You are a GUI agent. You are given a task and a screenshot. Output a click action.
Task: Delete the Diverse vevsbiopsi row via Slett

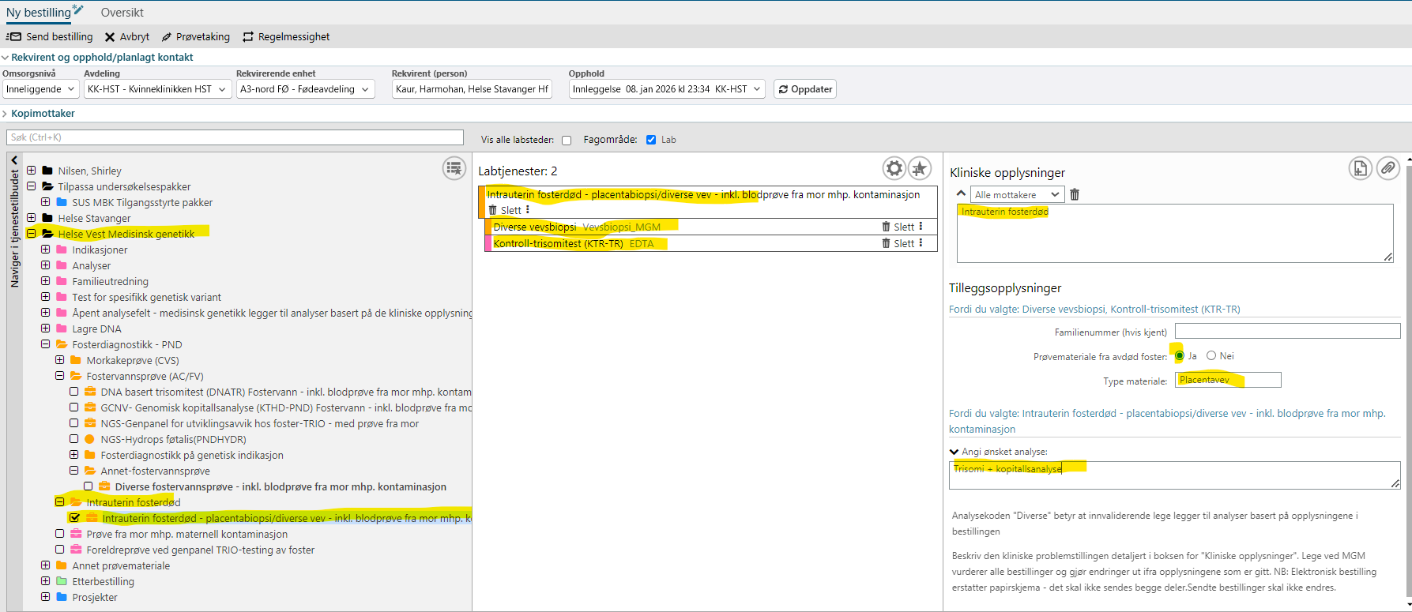pos(898,227)
